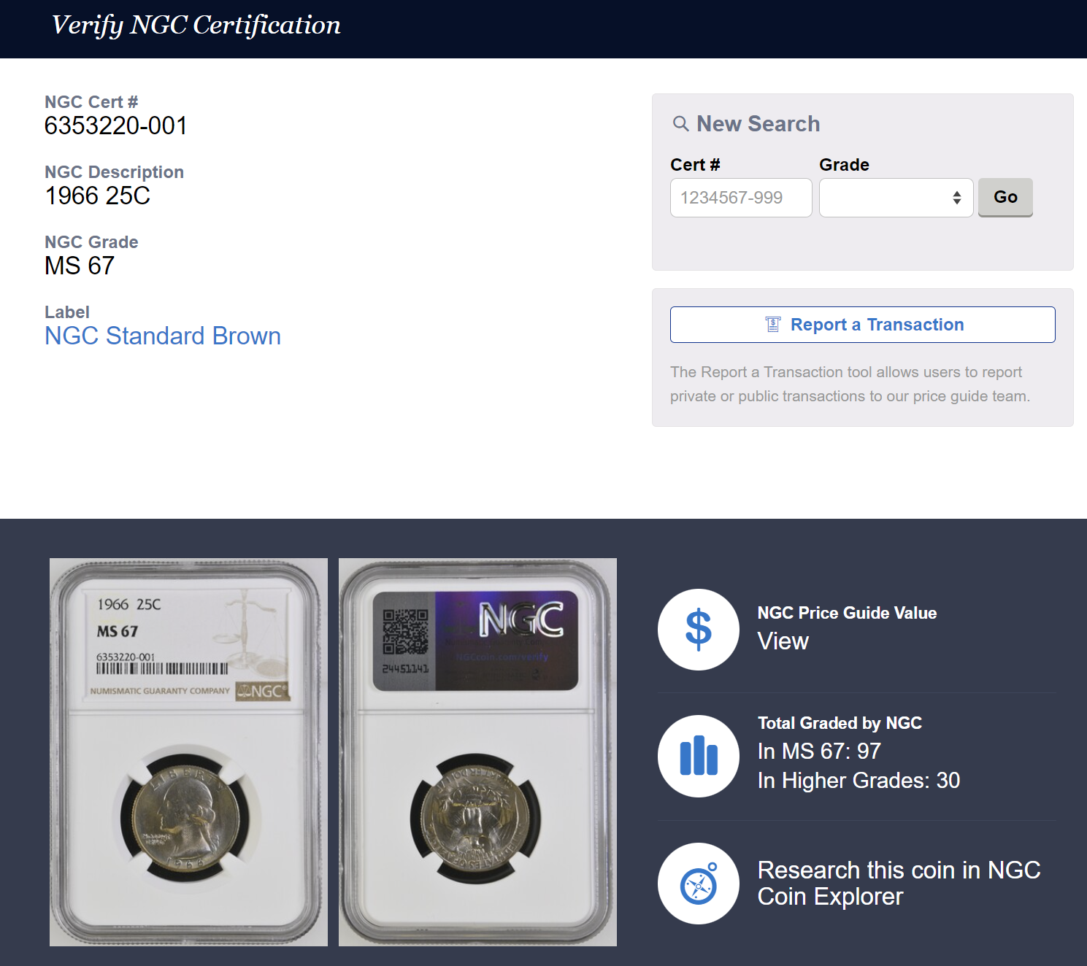
Task: Click the Report a Transaction description paragraph
Action: pyautogui.click(x=850, y=384)
